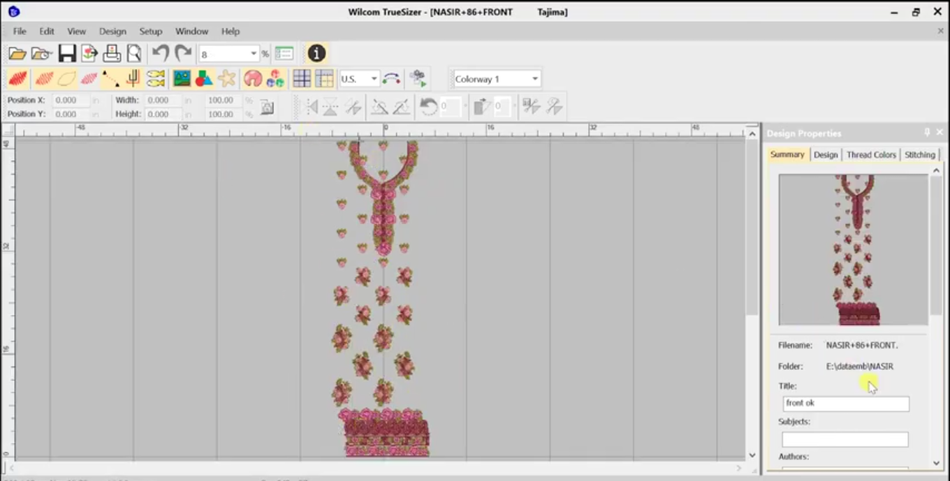Click the Show Hoop pink icon
This screenshot has height=481, width=950.
[x=253, y=79]
